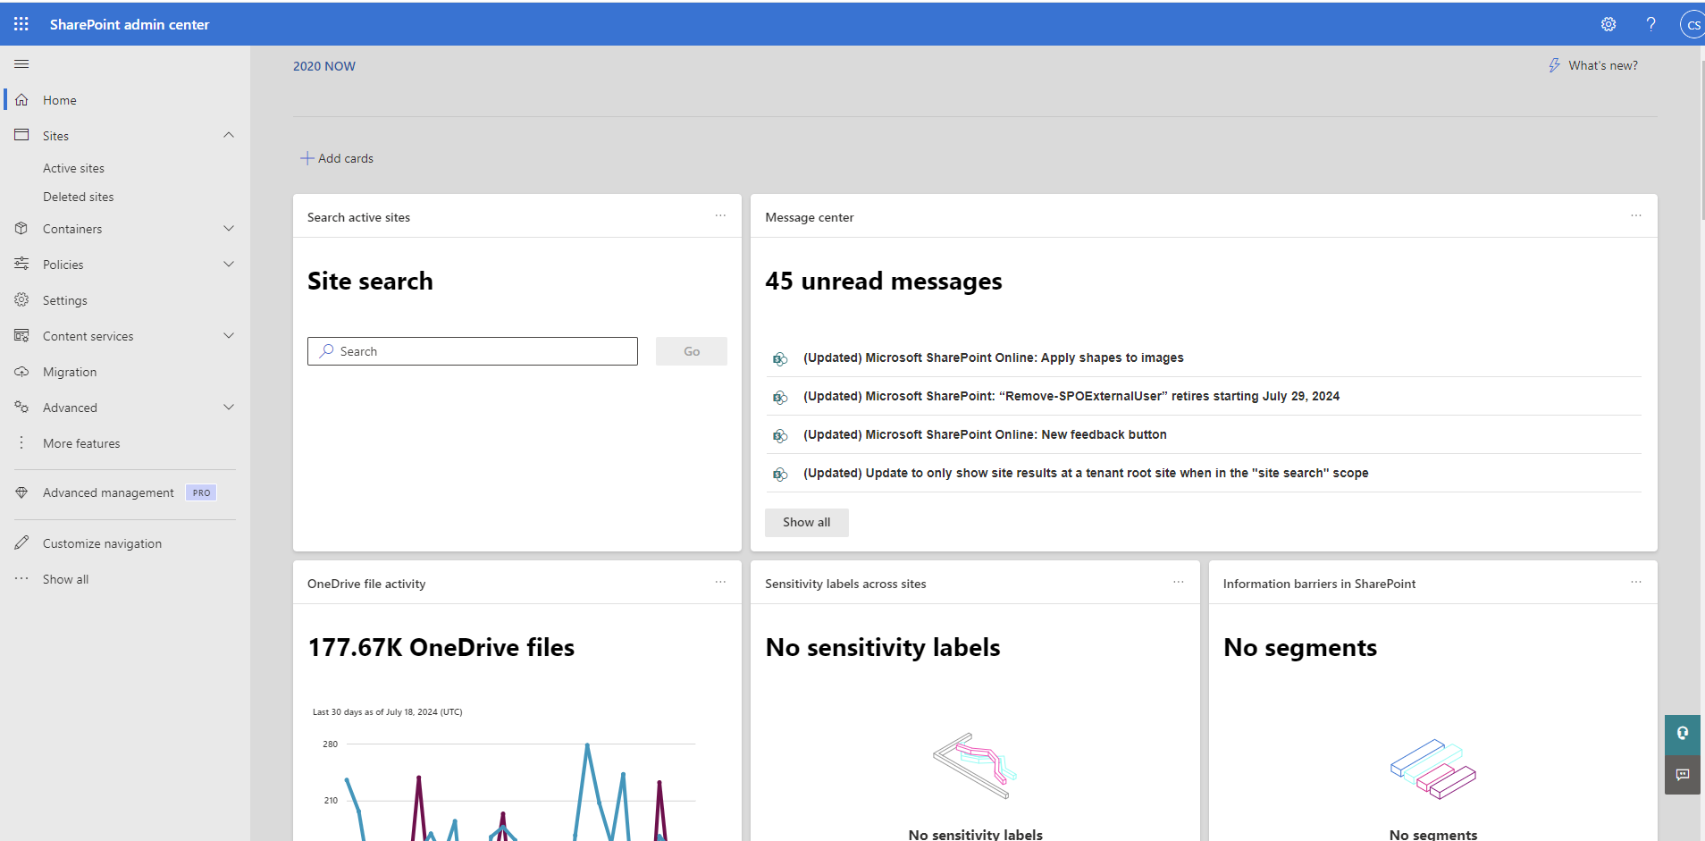Open Sensitivity labels card options menu
The width and height of the screenshot is (1705, 841).
pos(1179,583)
